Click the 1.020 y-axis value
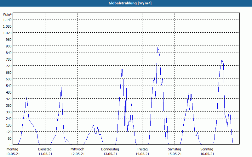 [7, 33]
